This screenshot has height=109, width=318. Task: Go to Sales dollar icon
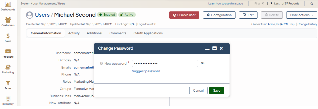[8, 36]
